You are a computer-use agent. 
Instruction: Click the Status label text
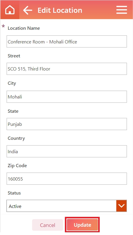(14, 193)
